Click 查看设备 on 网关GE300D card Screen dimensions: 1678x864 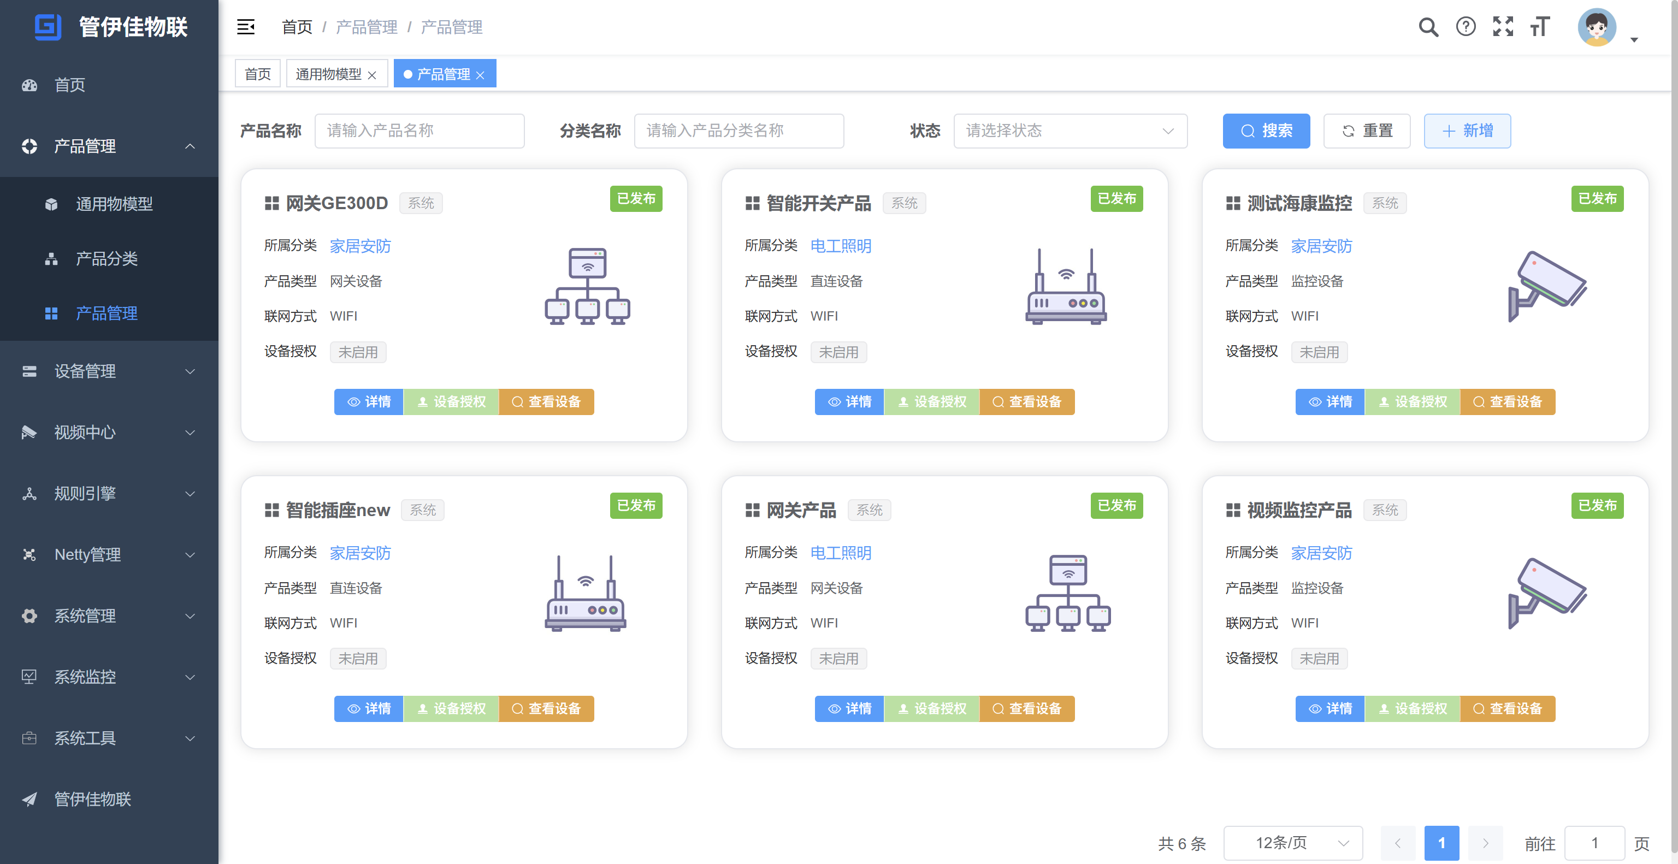click(x=547, y=402)
